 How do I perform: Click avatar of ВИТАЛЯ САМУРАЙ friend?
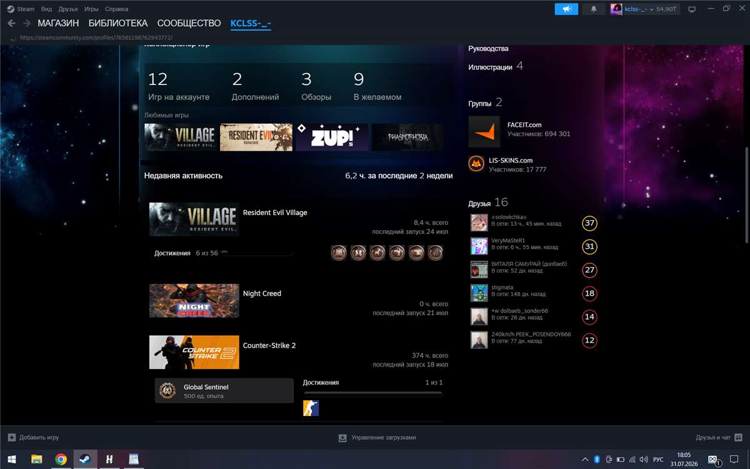(479, 270)
